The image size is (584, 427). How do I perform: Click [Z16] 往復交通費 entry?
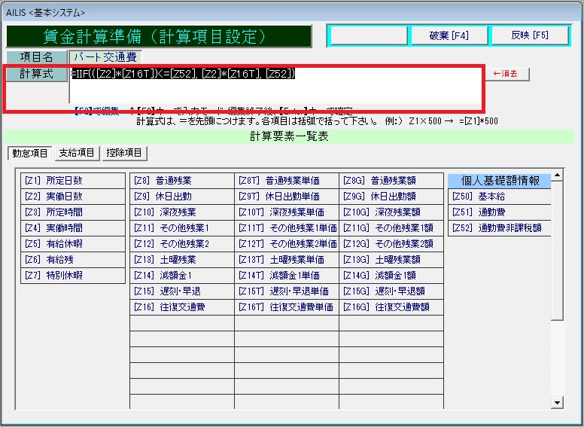[181, 307]
